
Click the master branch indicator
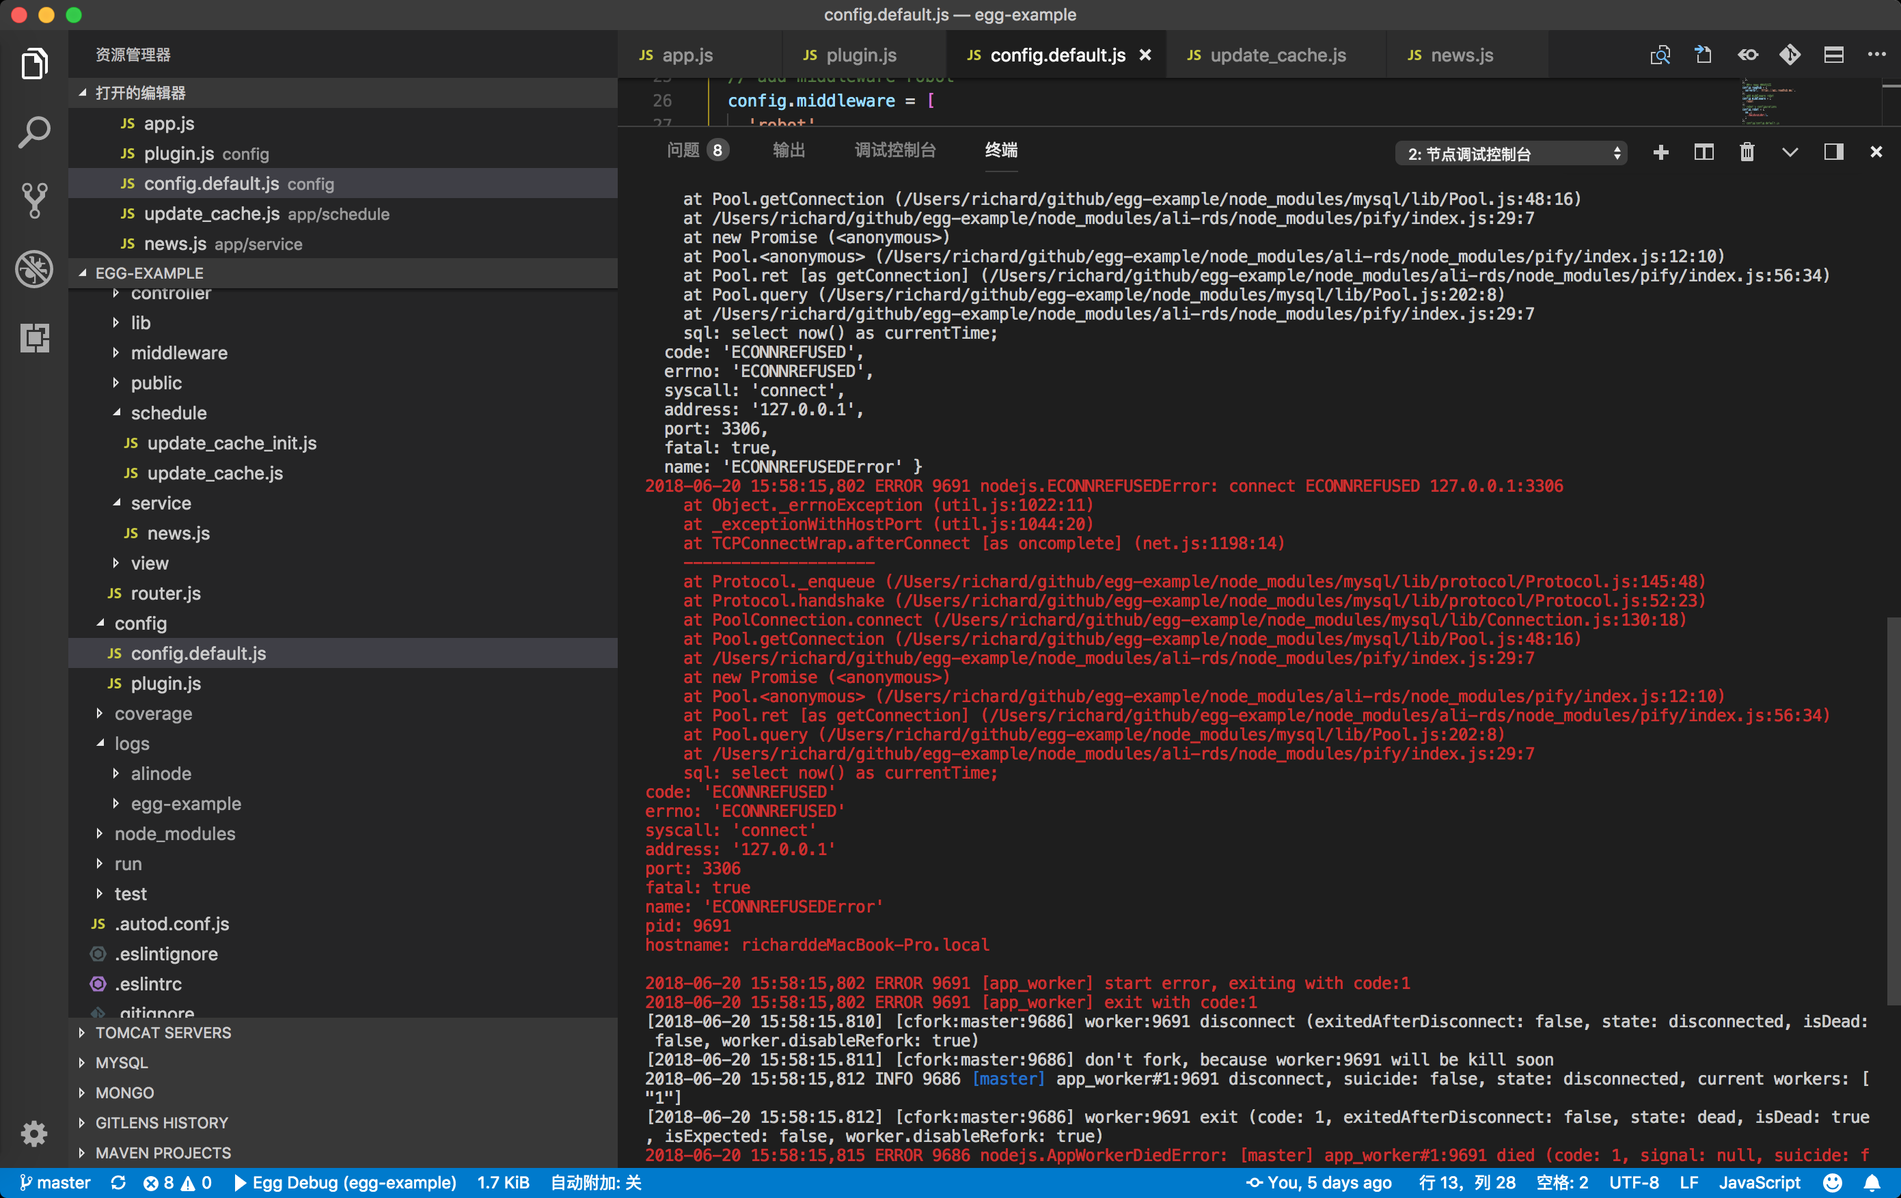point(55,1182)
